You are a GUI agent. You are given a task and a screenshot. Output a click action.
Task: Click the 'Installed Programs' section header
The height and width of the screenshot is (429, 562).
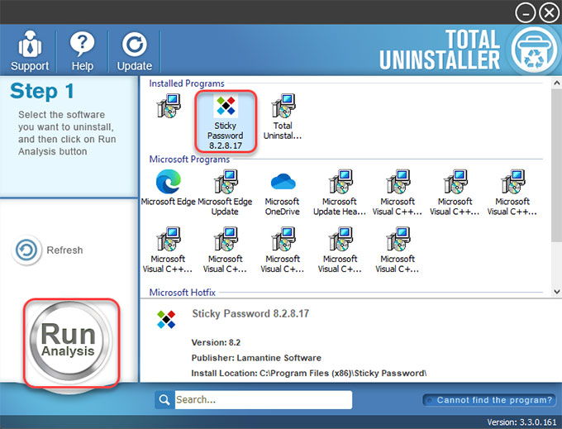(x=187, y=83)
